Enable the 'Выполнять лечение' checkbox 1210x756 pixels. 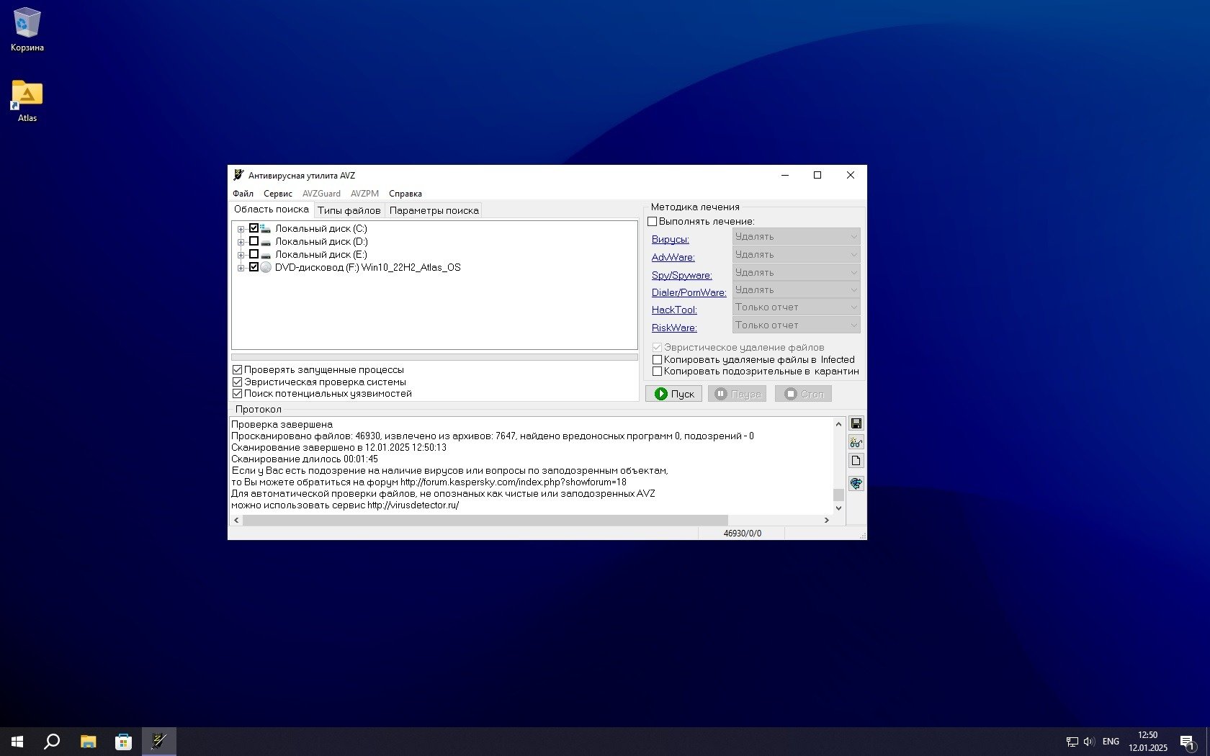point(653,222)
